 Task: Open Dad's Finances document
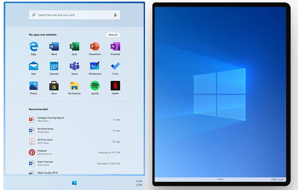[45, 162]
